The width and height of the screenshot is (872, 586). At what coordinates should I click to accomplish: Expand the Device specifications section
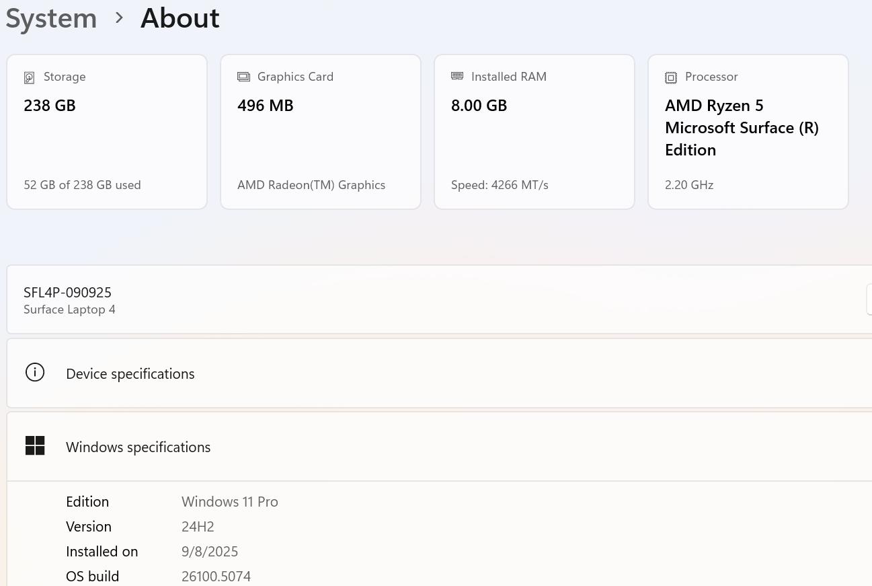(x=439, y=373)
